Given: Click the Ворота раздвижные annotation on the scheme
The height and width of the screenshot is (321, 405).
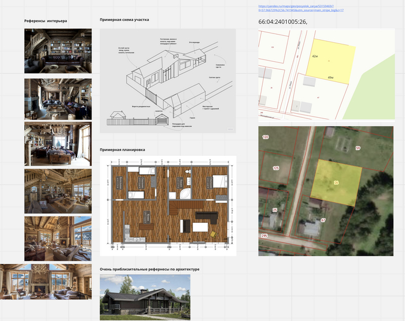Looking at the screenshot, I should (141, 106).
